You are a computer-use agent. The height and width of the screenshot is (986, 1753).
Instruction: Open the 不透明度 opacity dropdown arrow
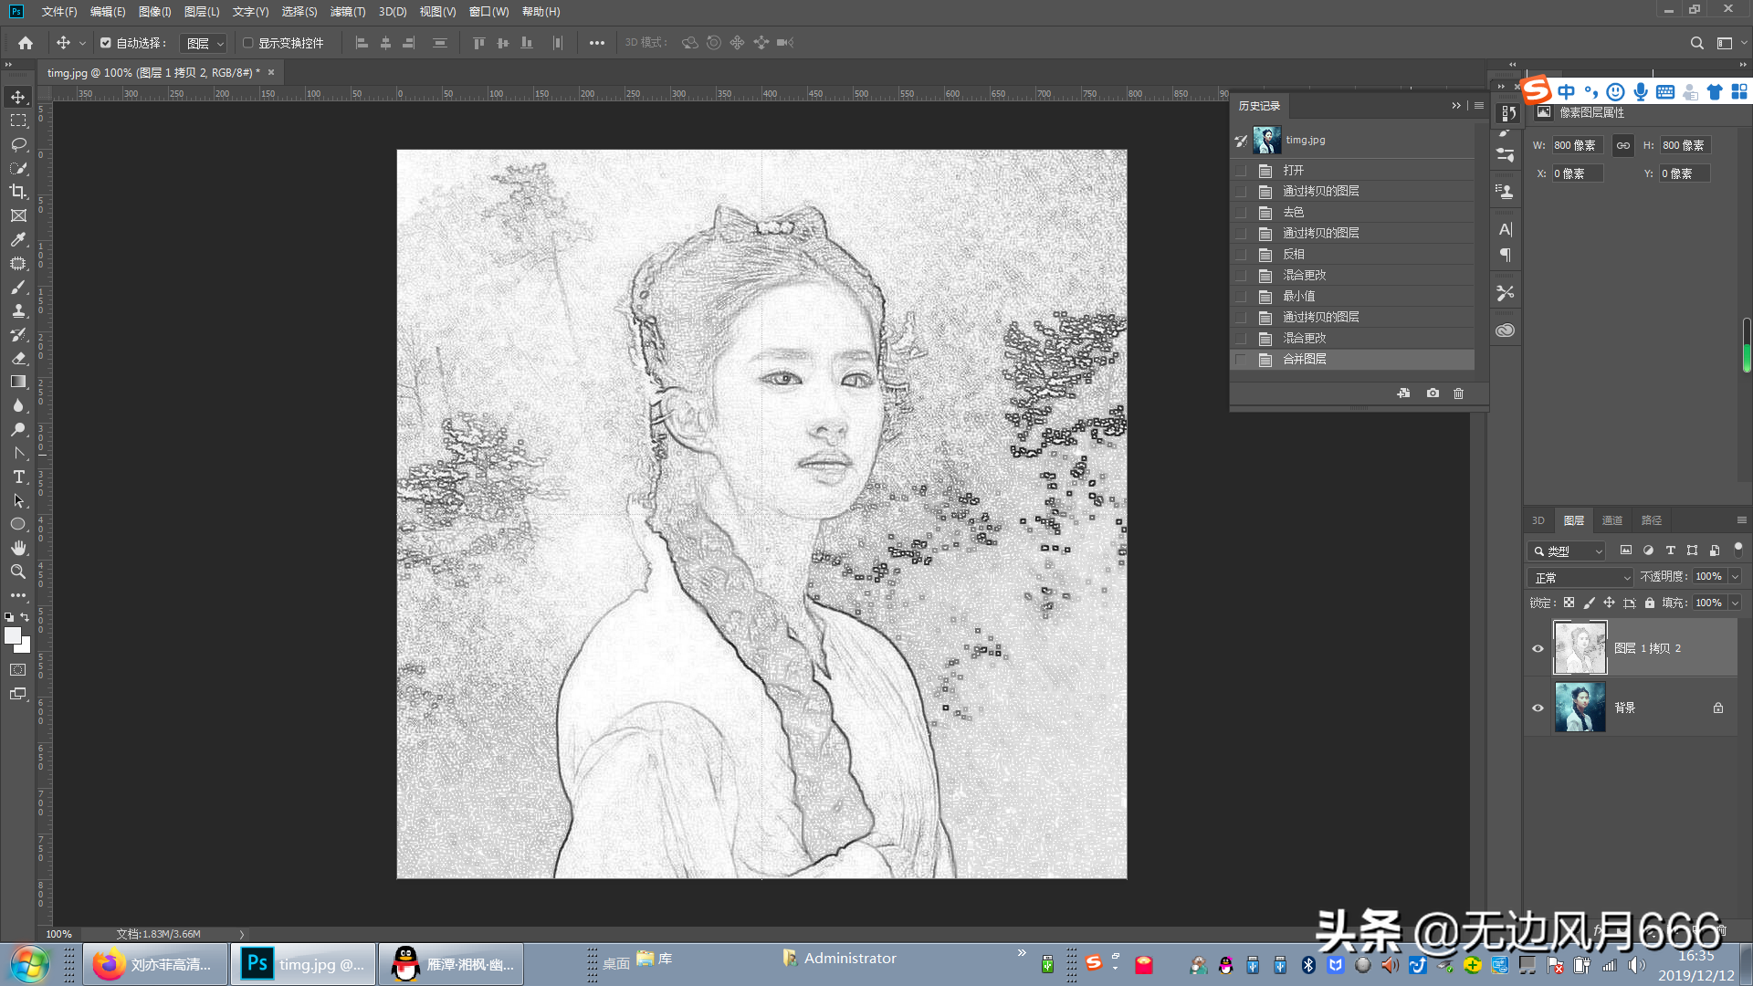1735,577
